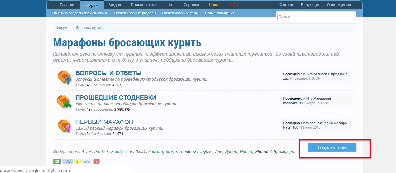Click Отметить разделы прочитанными

tap(80, 13)
